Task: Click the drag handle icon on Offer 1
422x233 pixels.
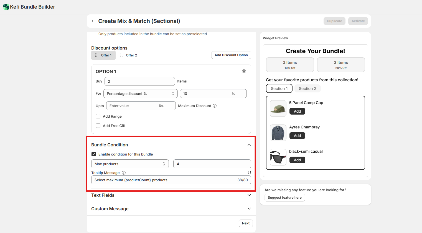Action: pos(96,55)
